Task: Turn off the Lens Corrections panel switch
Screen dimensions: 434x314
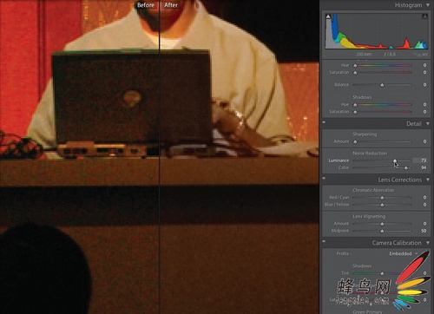Action: [x=324, y=179]
